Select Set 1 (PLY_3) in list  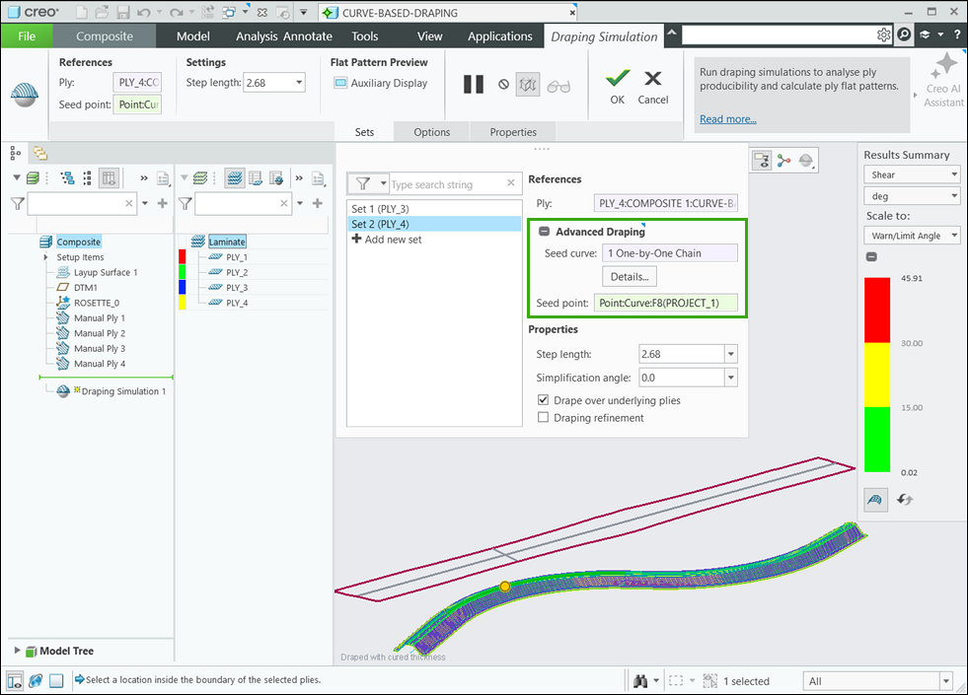pos(434,208)
